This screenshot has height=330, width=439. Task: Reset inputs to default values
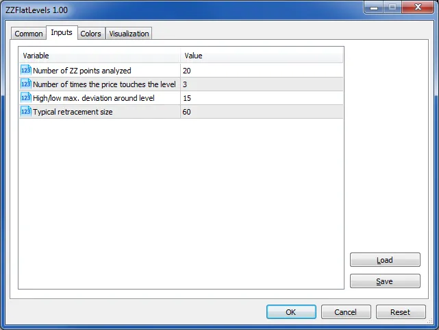point(401,312)
